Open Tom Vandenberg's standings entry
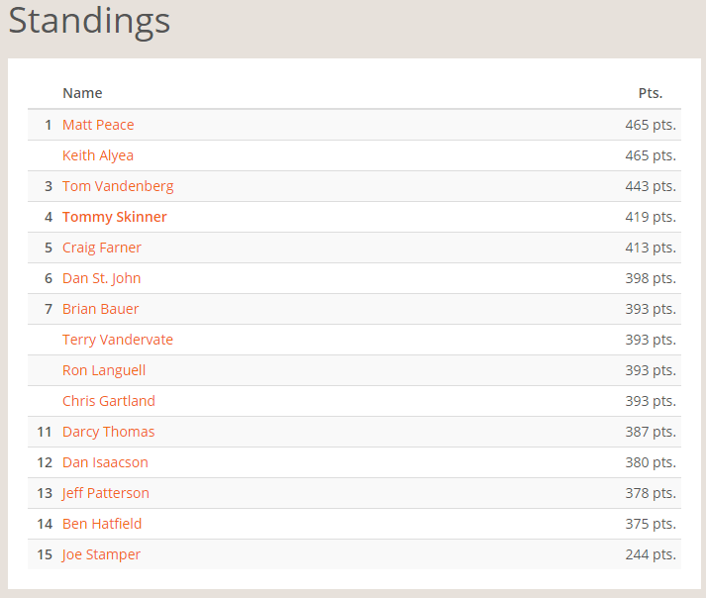This screenshot has height=598, width=706. pos(118,186)
